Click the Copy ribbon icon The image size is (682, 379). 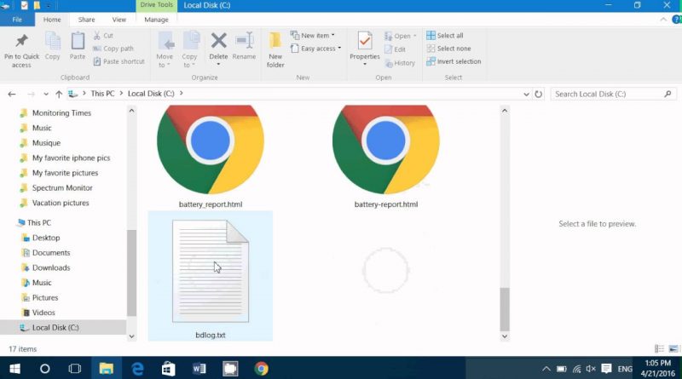[x=53, y=43]
